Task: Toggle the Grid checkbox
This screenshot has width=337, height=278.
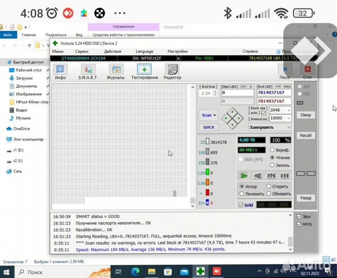Action: [241, 205]
